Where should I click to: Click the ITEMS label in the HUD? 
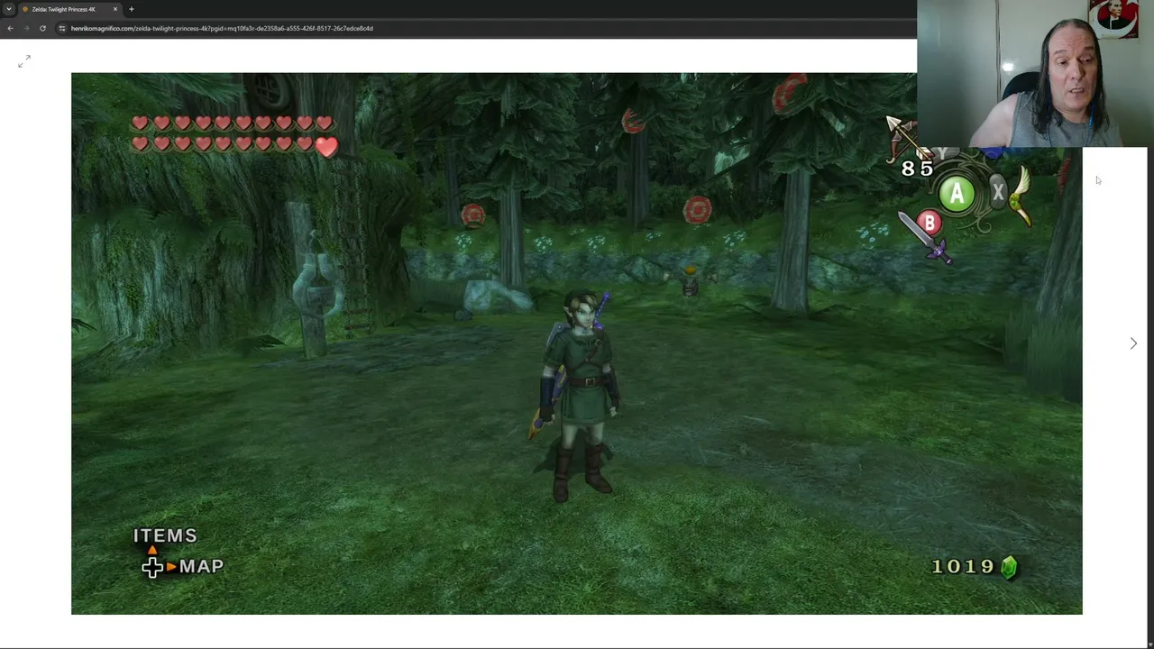[165, 535]
